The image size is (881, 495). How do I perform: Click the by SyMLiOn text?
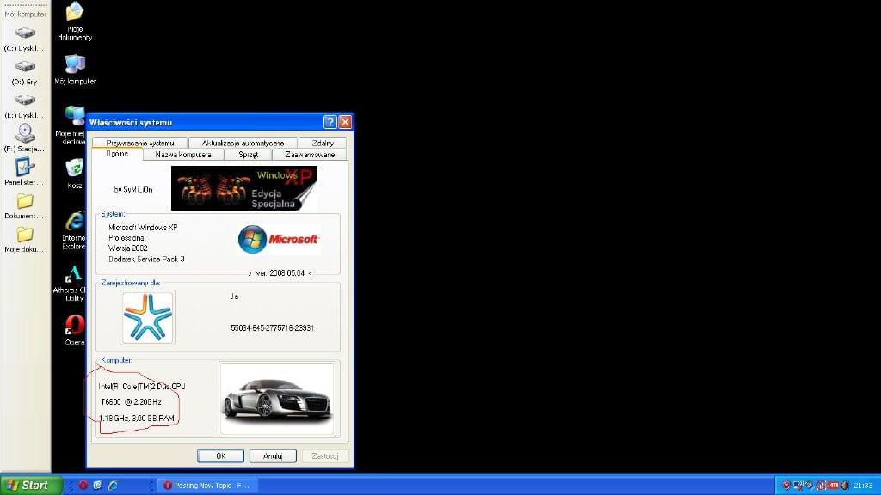point(133,190)
